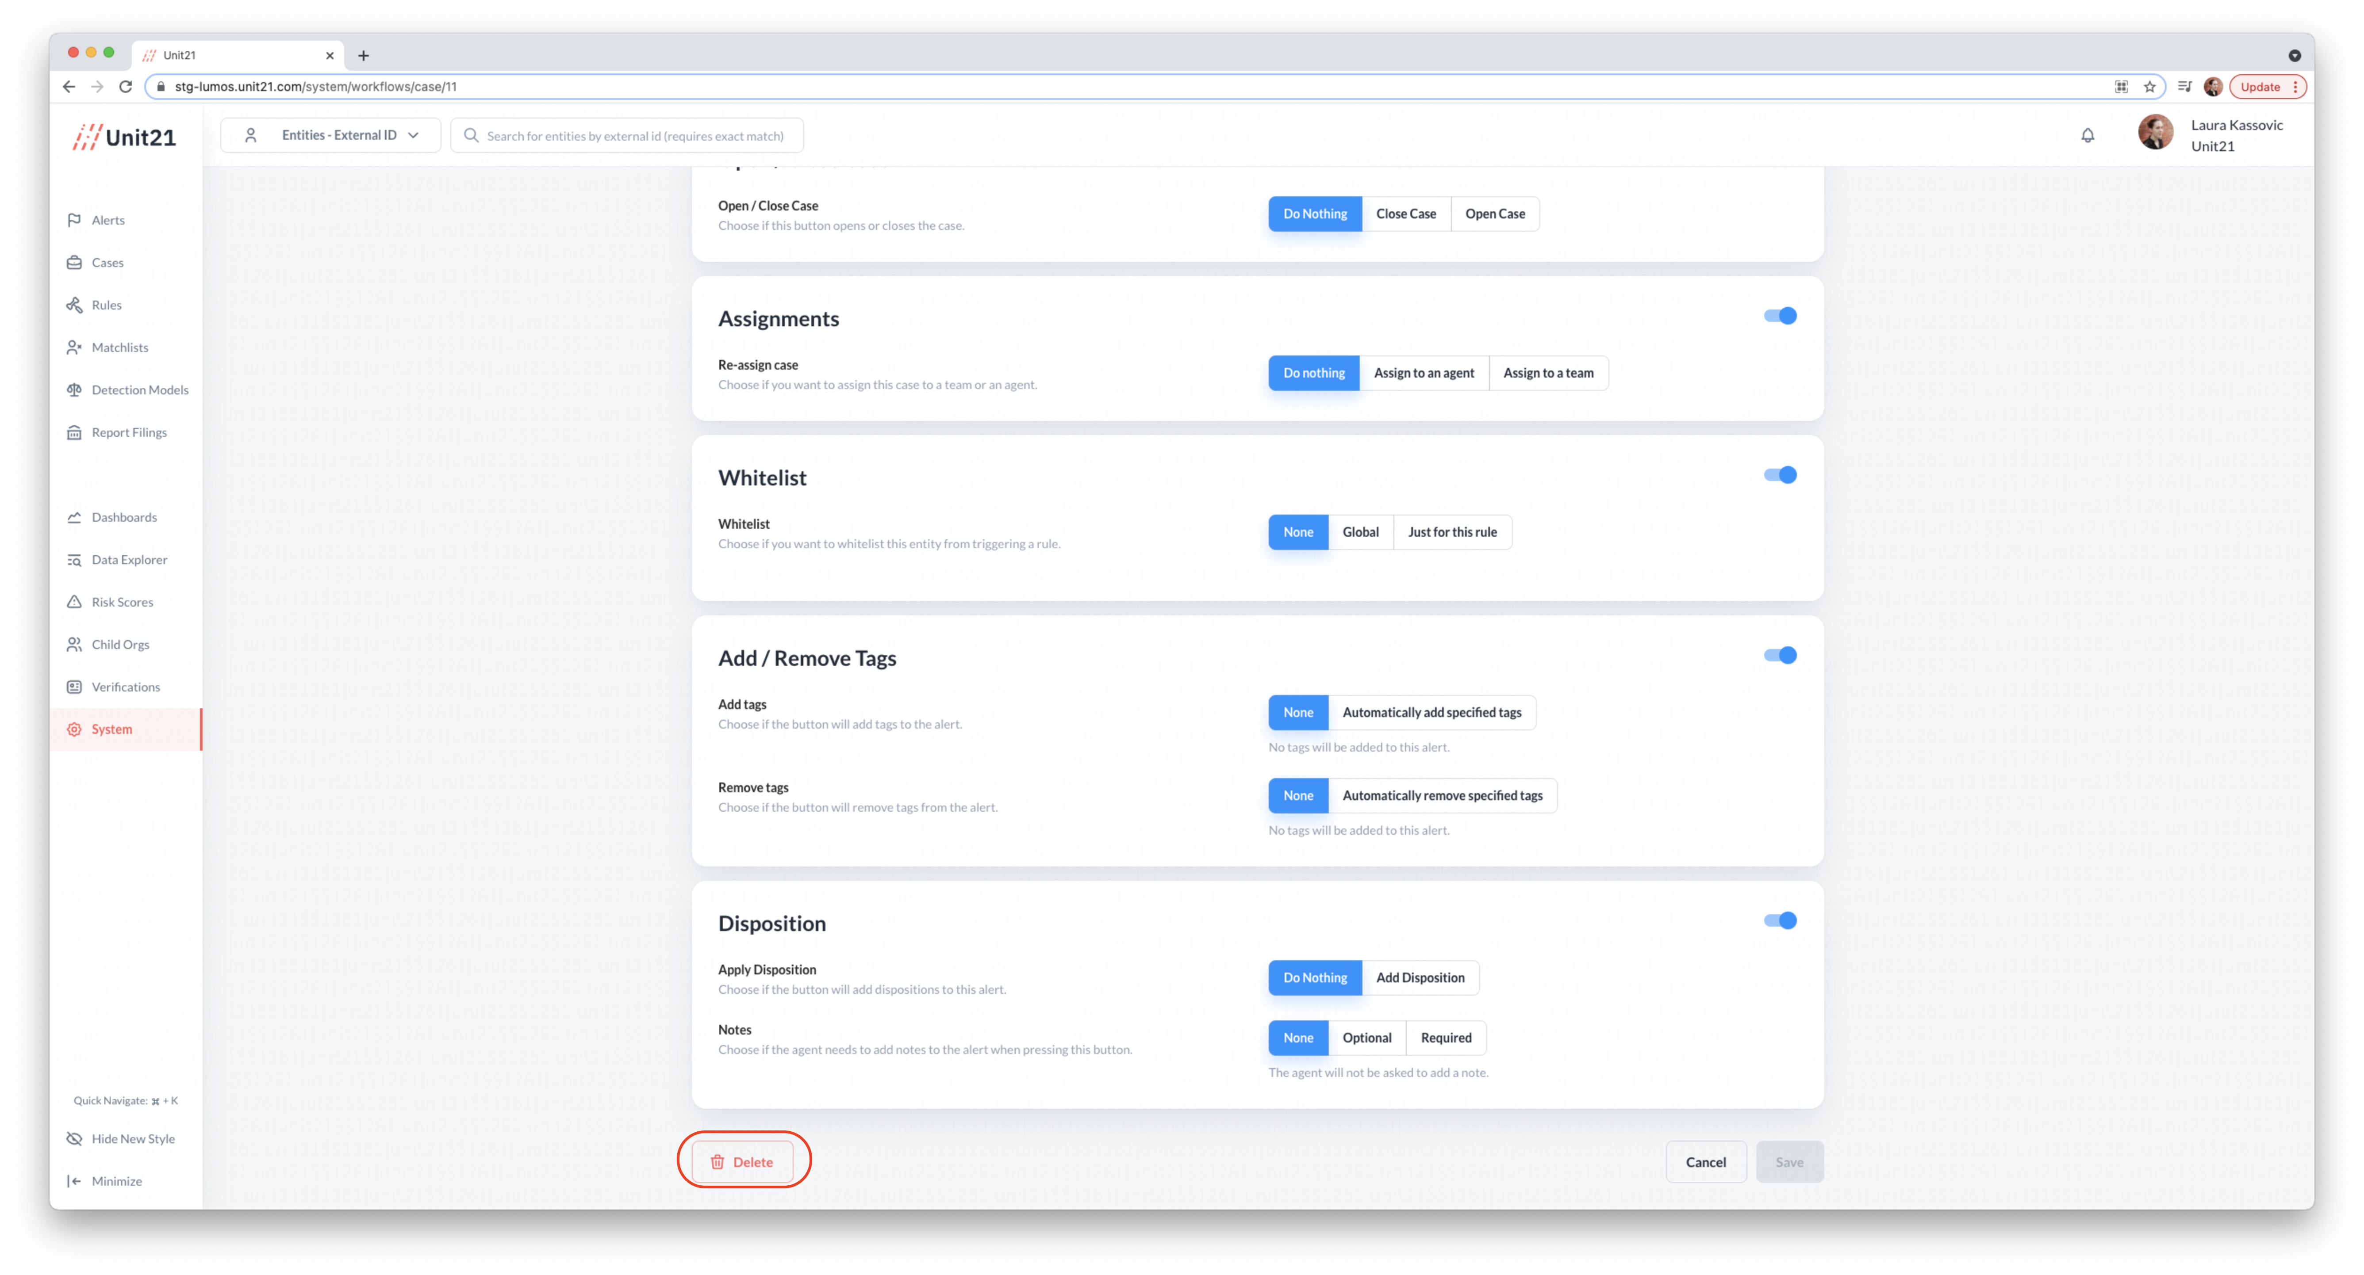Select None for Whitelist
2364x1275 pixels.
[1297, 532]
